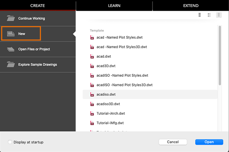Click the Cancel button
Image resolution: width=229 pixels, height=152 pixels.
pyautogui.click(x=173, y=142)
